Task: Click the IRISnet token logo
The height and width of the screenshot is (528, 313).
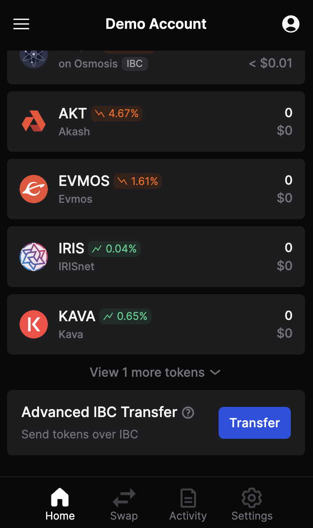Action: pos(34,257)
